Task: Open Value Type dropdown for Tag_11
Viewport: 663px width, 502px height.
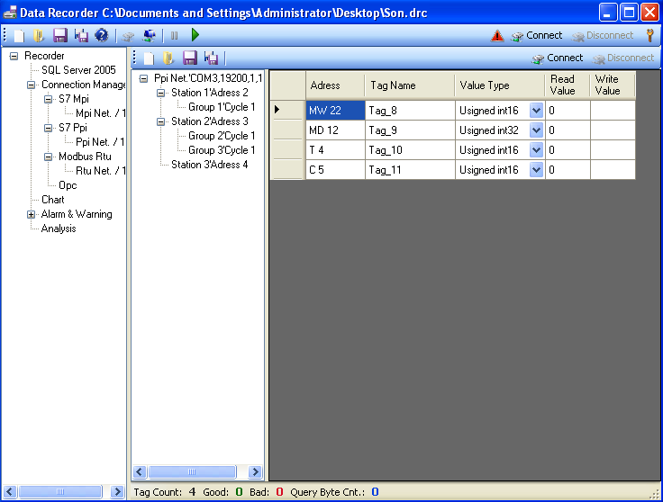Action: (x=536, y=170)
